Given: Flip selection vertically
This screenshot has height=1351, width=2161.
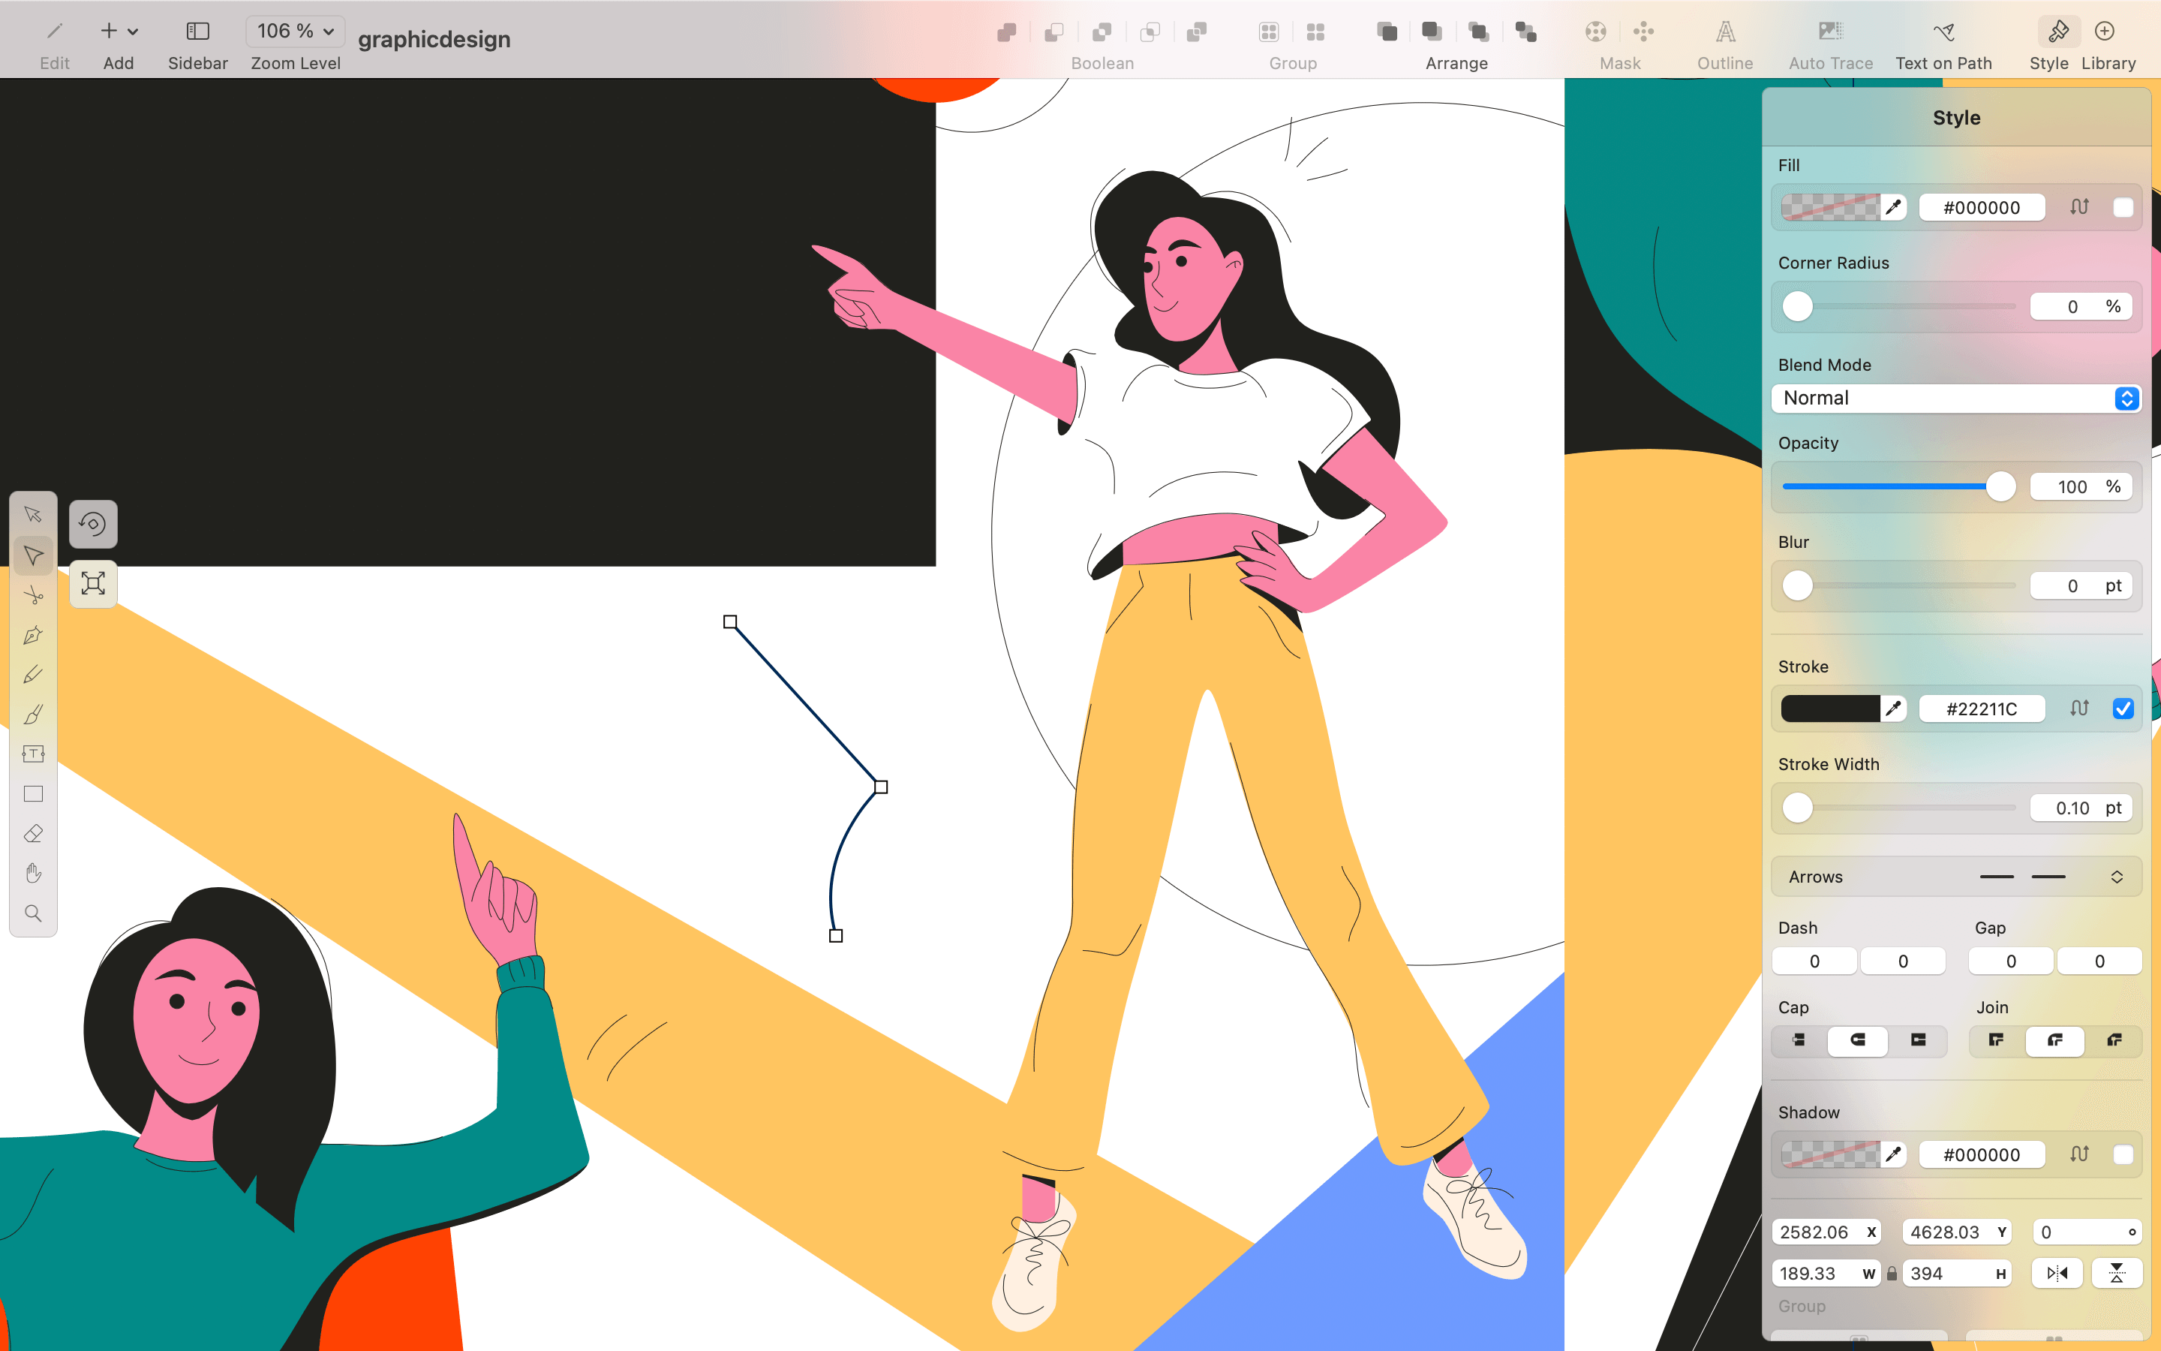Looking at the screenshot, I should pos(2116,1273).
